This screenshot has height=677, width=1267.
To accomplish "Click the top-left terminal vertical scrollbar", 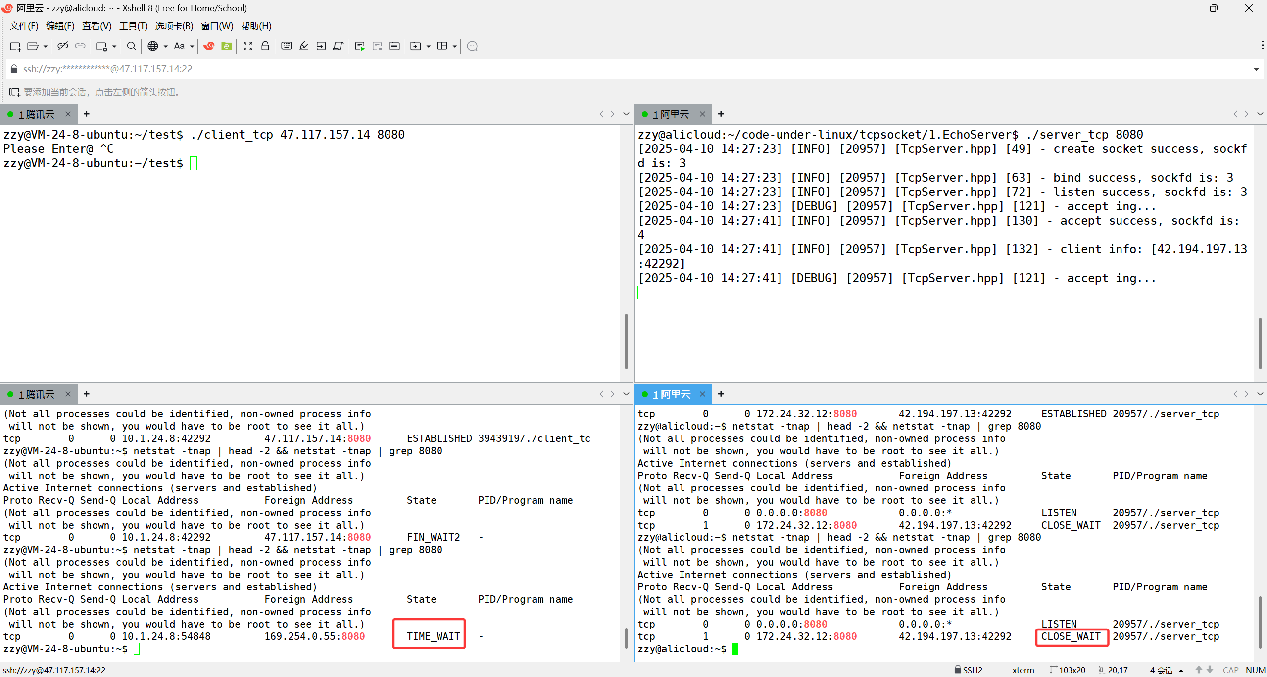I will (x=626, y=341).
